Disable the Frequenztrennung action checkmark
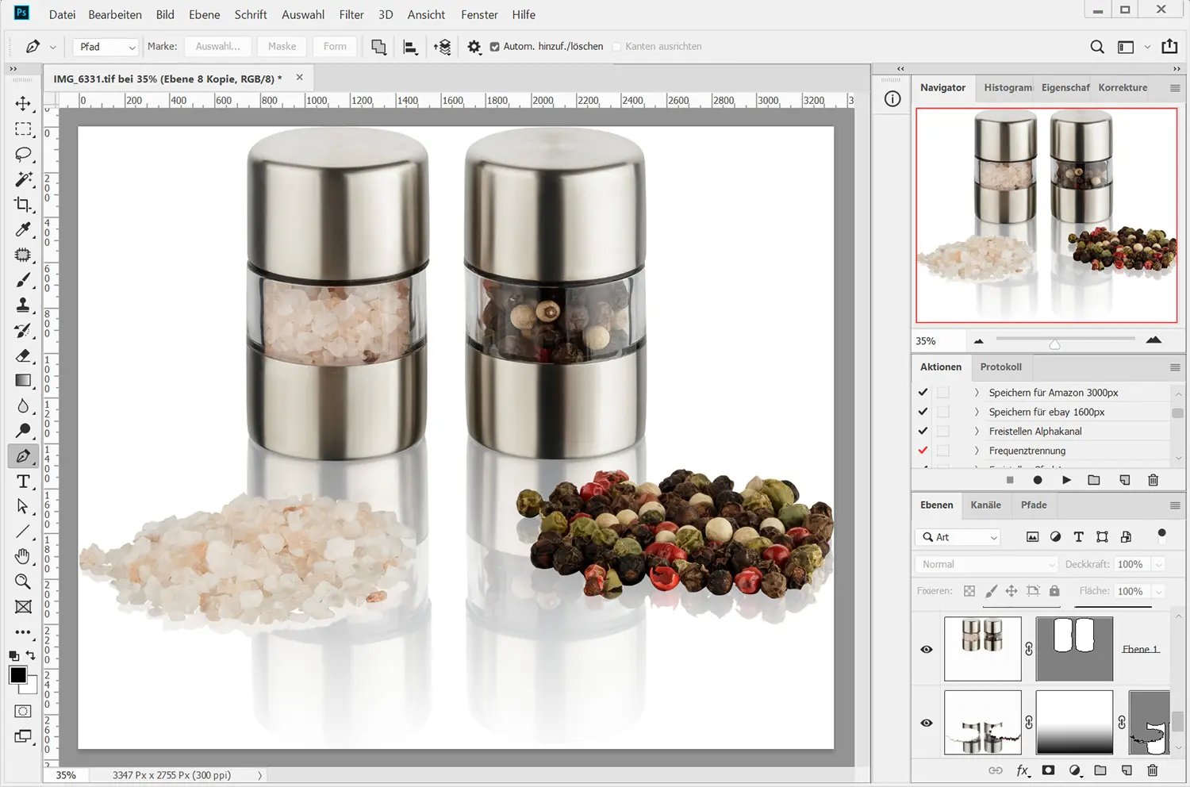This screenshot has height=787, width=1190. (x=923, y=451)
